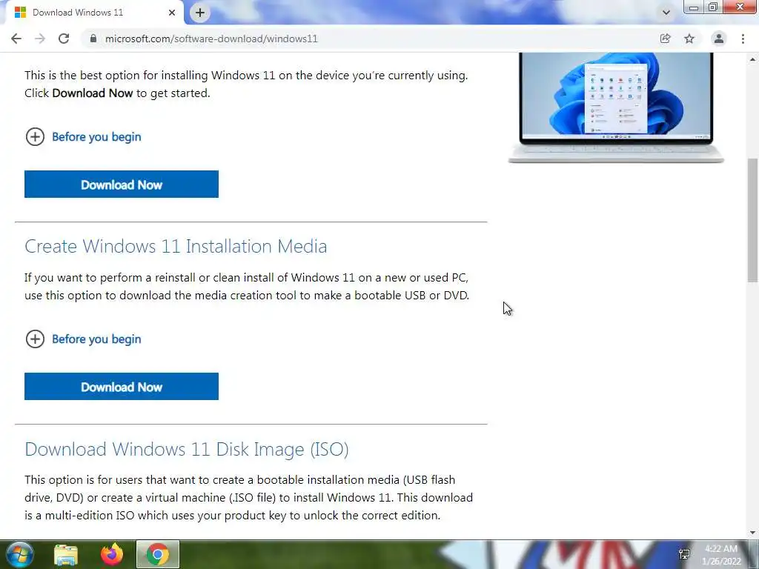Click the taskbar clock showing 4:22 AM

721,555
